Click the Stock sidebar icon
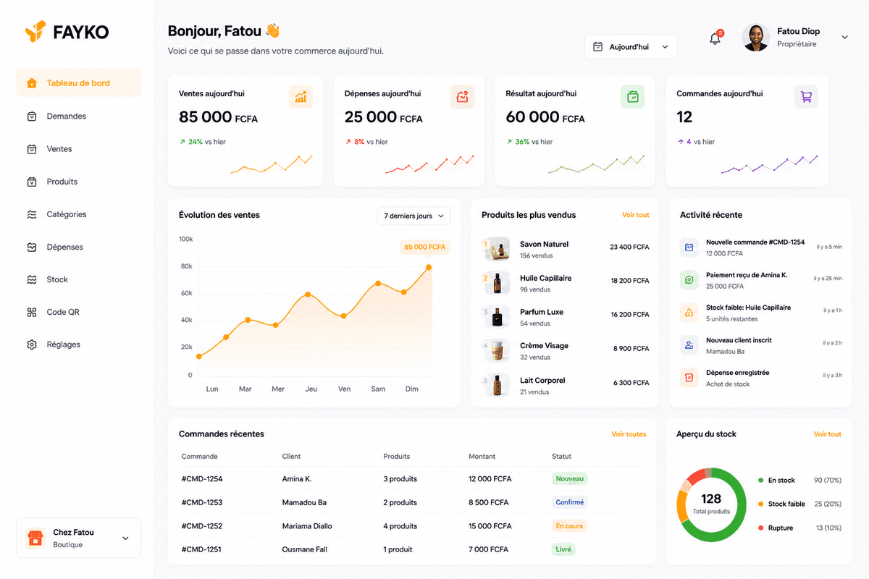869x579 pixels. pyautogui.click(x=32, y=279)
